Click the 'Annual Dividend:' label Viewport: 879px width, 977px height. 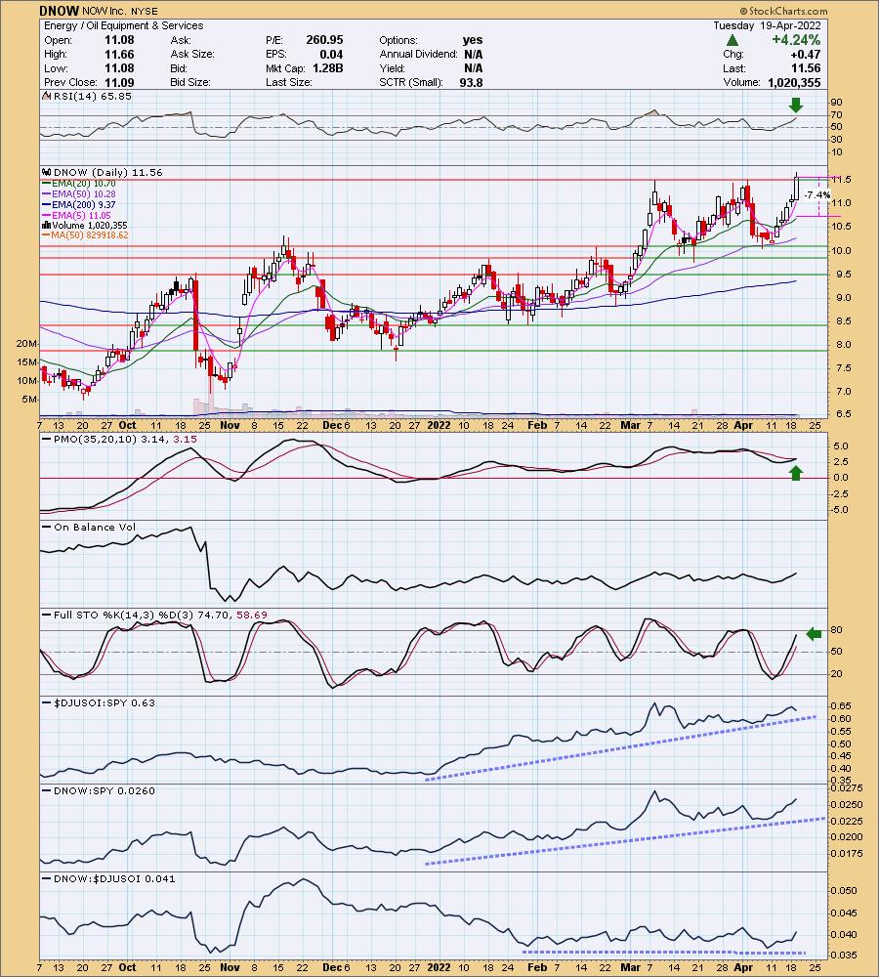(x=418, y=54)
